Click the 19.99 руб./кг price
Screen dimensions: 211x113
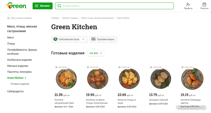[94, 95]
